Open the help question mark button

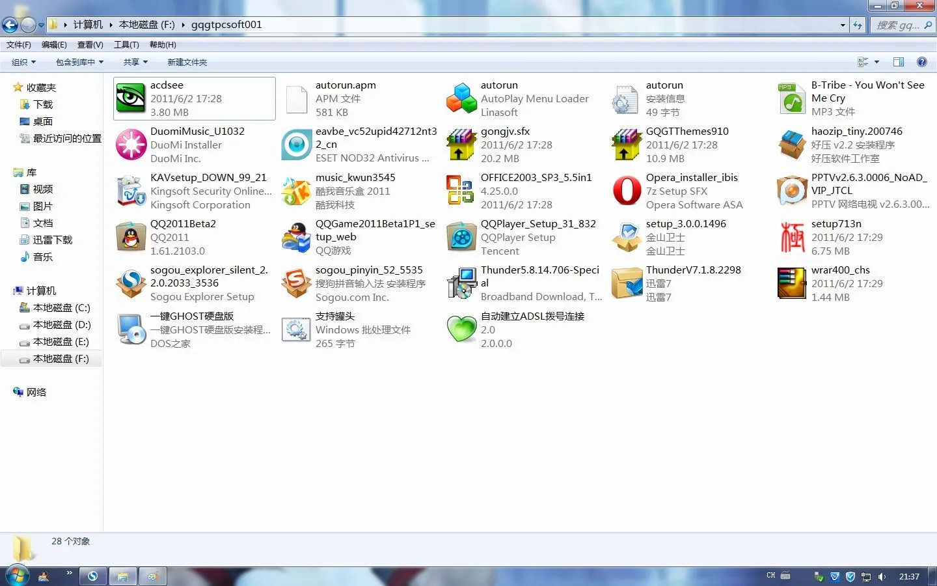click(x=921, y=62)
